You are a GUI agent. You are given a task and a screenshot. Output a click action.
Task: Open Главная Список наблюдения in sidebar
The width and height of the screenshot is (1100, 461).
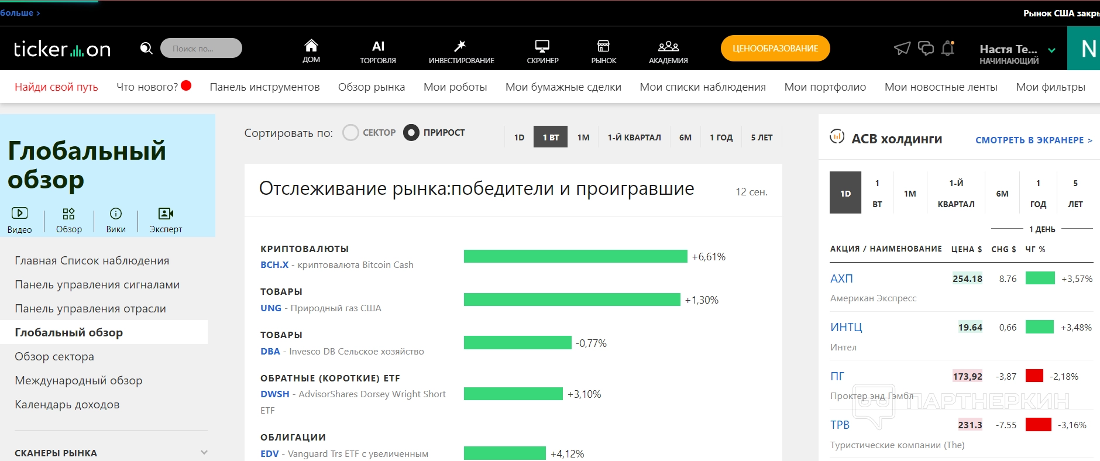(92, 260)
